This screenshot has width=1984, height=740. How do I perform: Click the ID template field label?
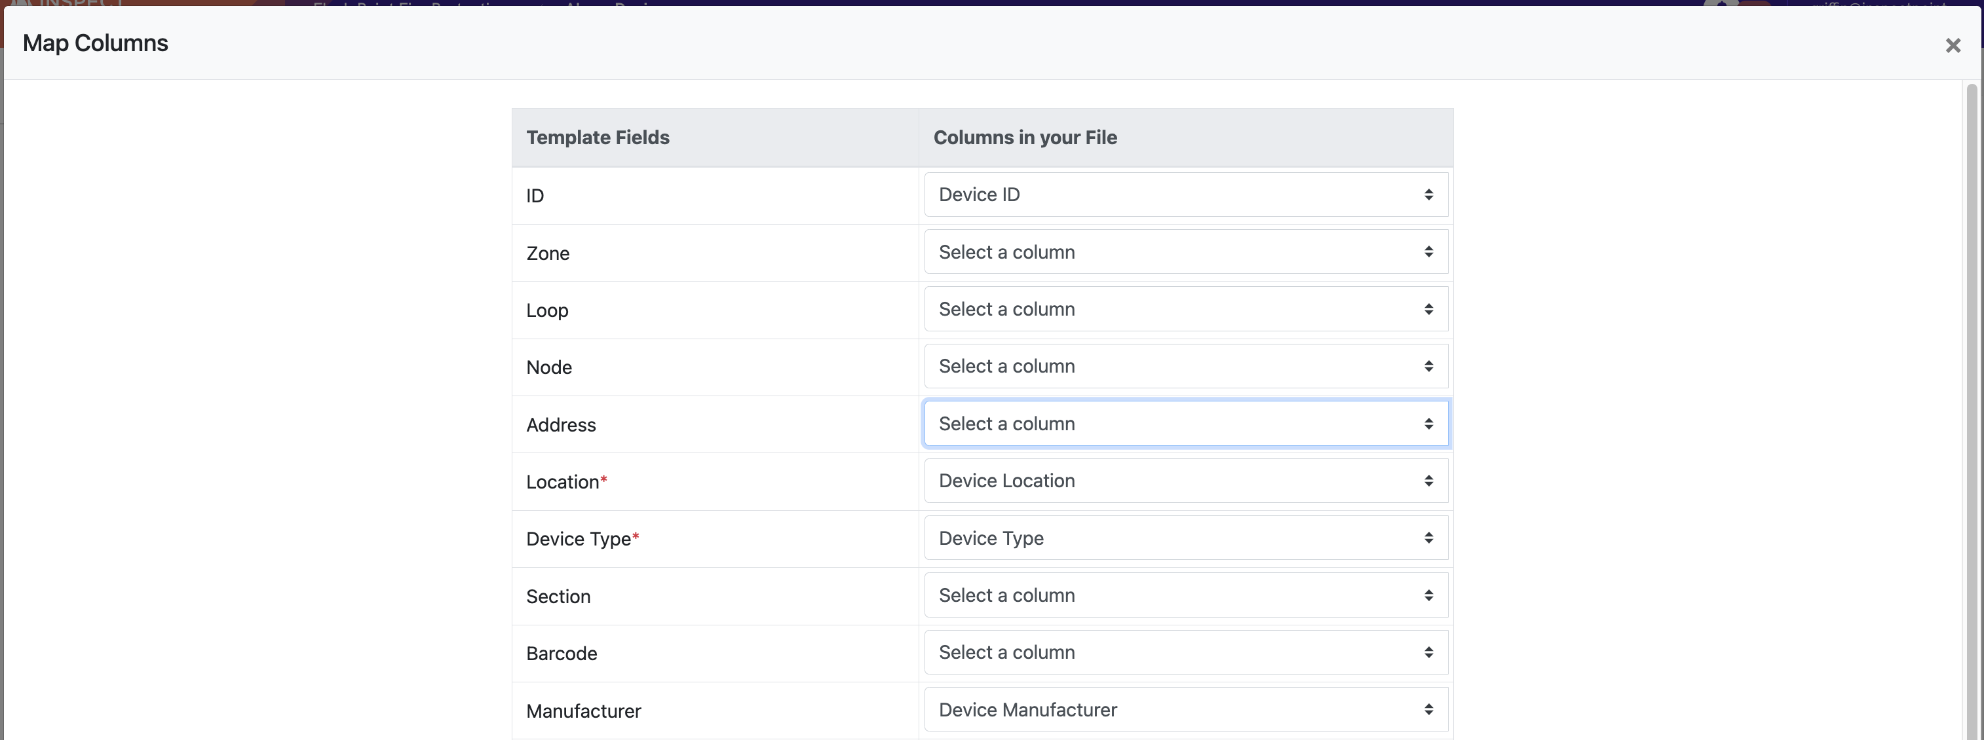tap(535, 196)
